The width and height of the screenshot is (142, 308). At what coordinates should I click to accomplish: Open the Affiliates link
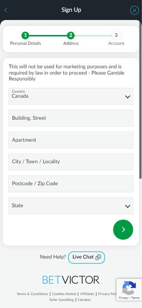click(x=87, y=294)
